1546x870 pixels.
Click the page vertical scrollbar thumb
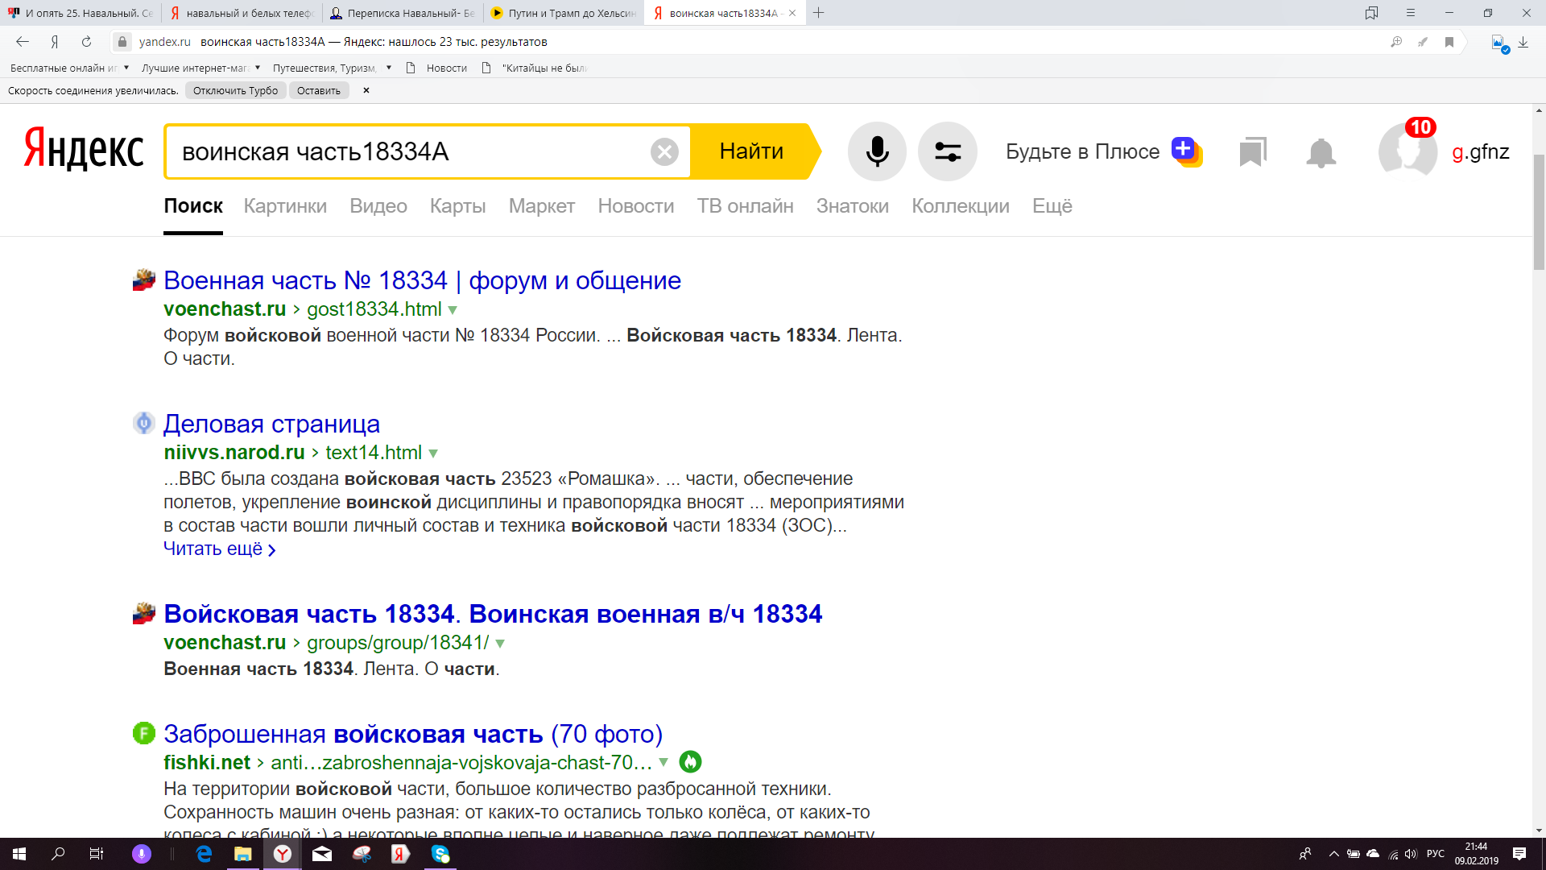[1539, 211]
